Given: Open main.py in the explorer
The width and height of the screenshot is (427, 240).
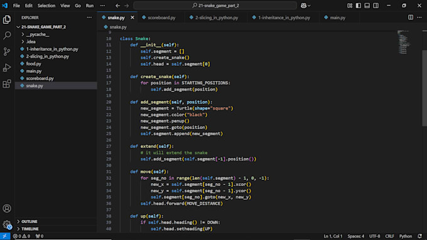Looking at the screenshot, I should pyautogui.click(x=56, y=71).
